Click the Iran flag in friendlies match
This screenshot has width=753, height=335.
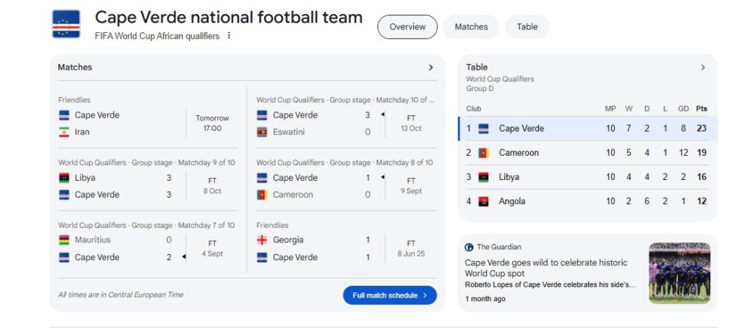64,132
